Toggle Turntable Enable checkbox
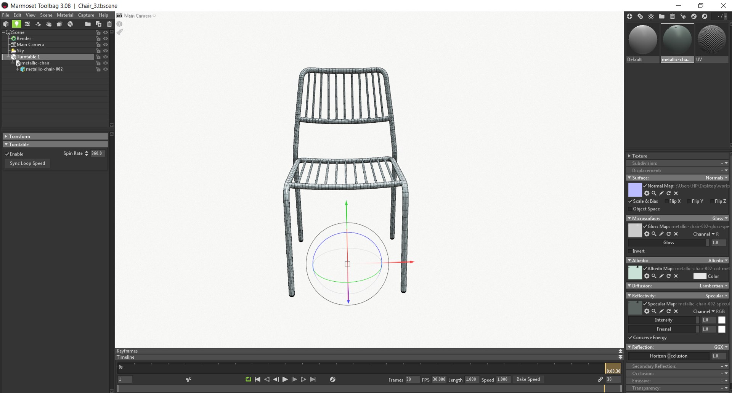Image resolution: width=732 pixels, height=393 pixels. coord(7,154)
